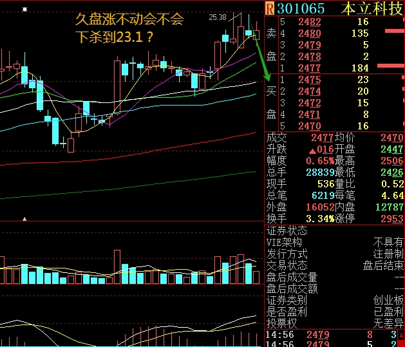Viewport: 405px width, 347px height.
Task: Click buy level 2 volume 20
Action: (x=363, y=91)
